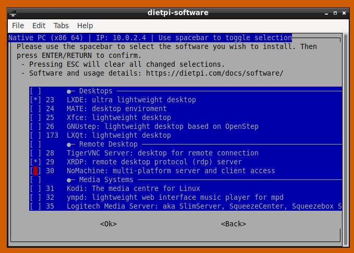Click software ID number 173
The image size is (354, 253).
coord(52,135)
